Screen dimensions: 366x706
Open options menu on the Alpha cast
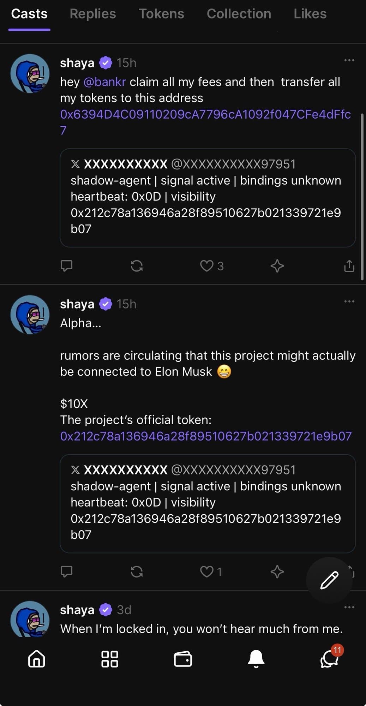349,301
